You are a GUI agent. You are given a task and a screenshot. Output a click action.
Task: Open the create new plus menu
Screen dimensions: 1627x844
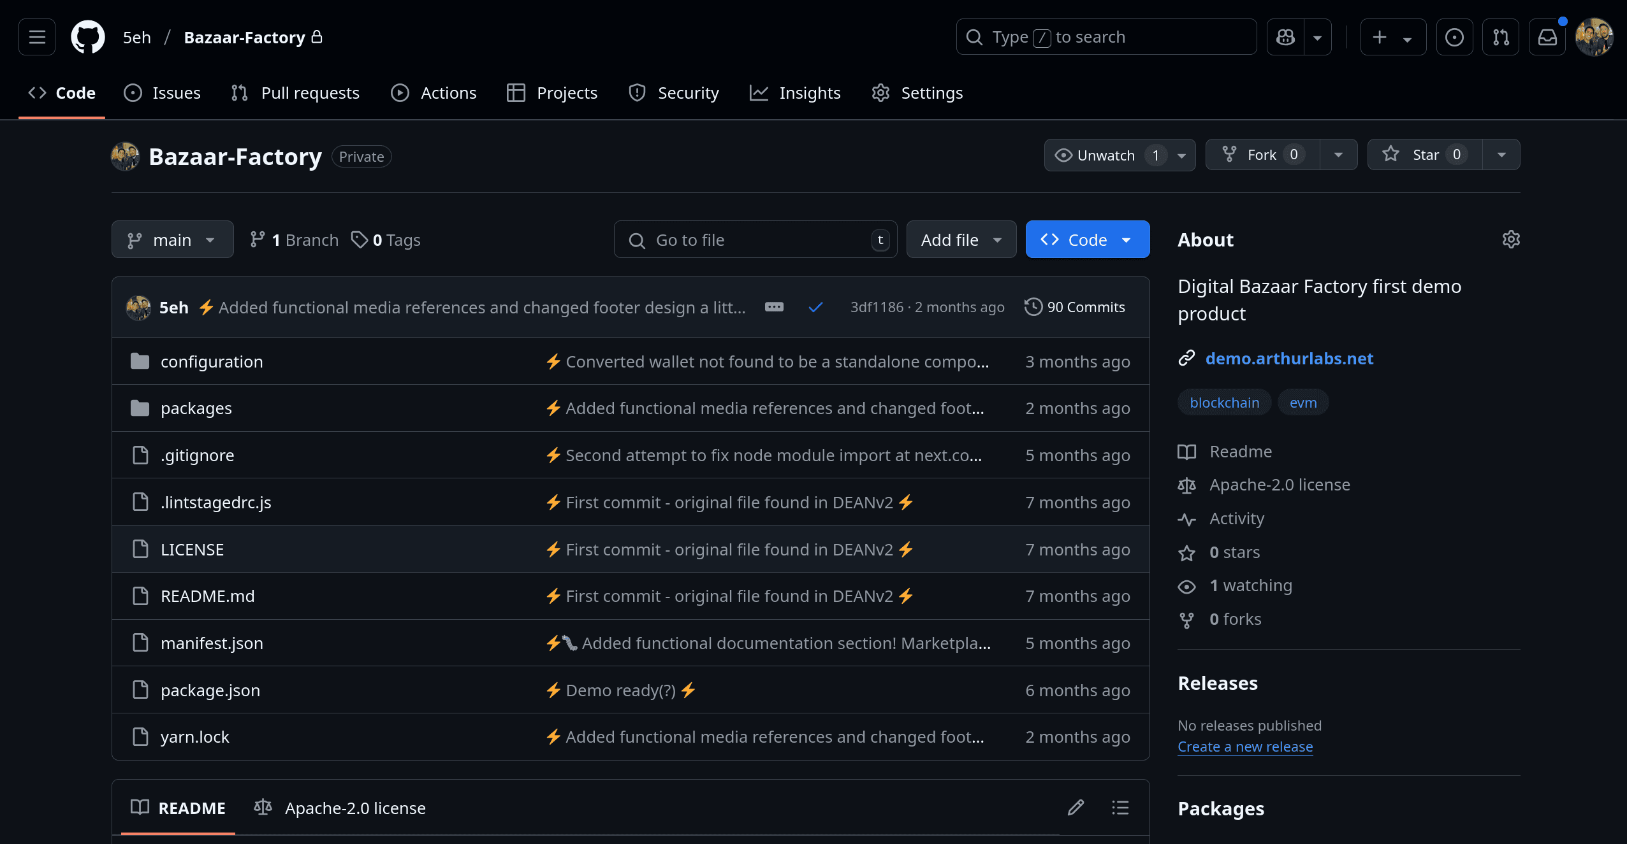1393,37
